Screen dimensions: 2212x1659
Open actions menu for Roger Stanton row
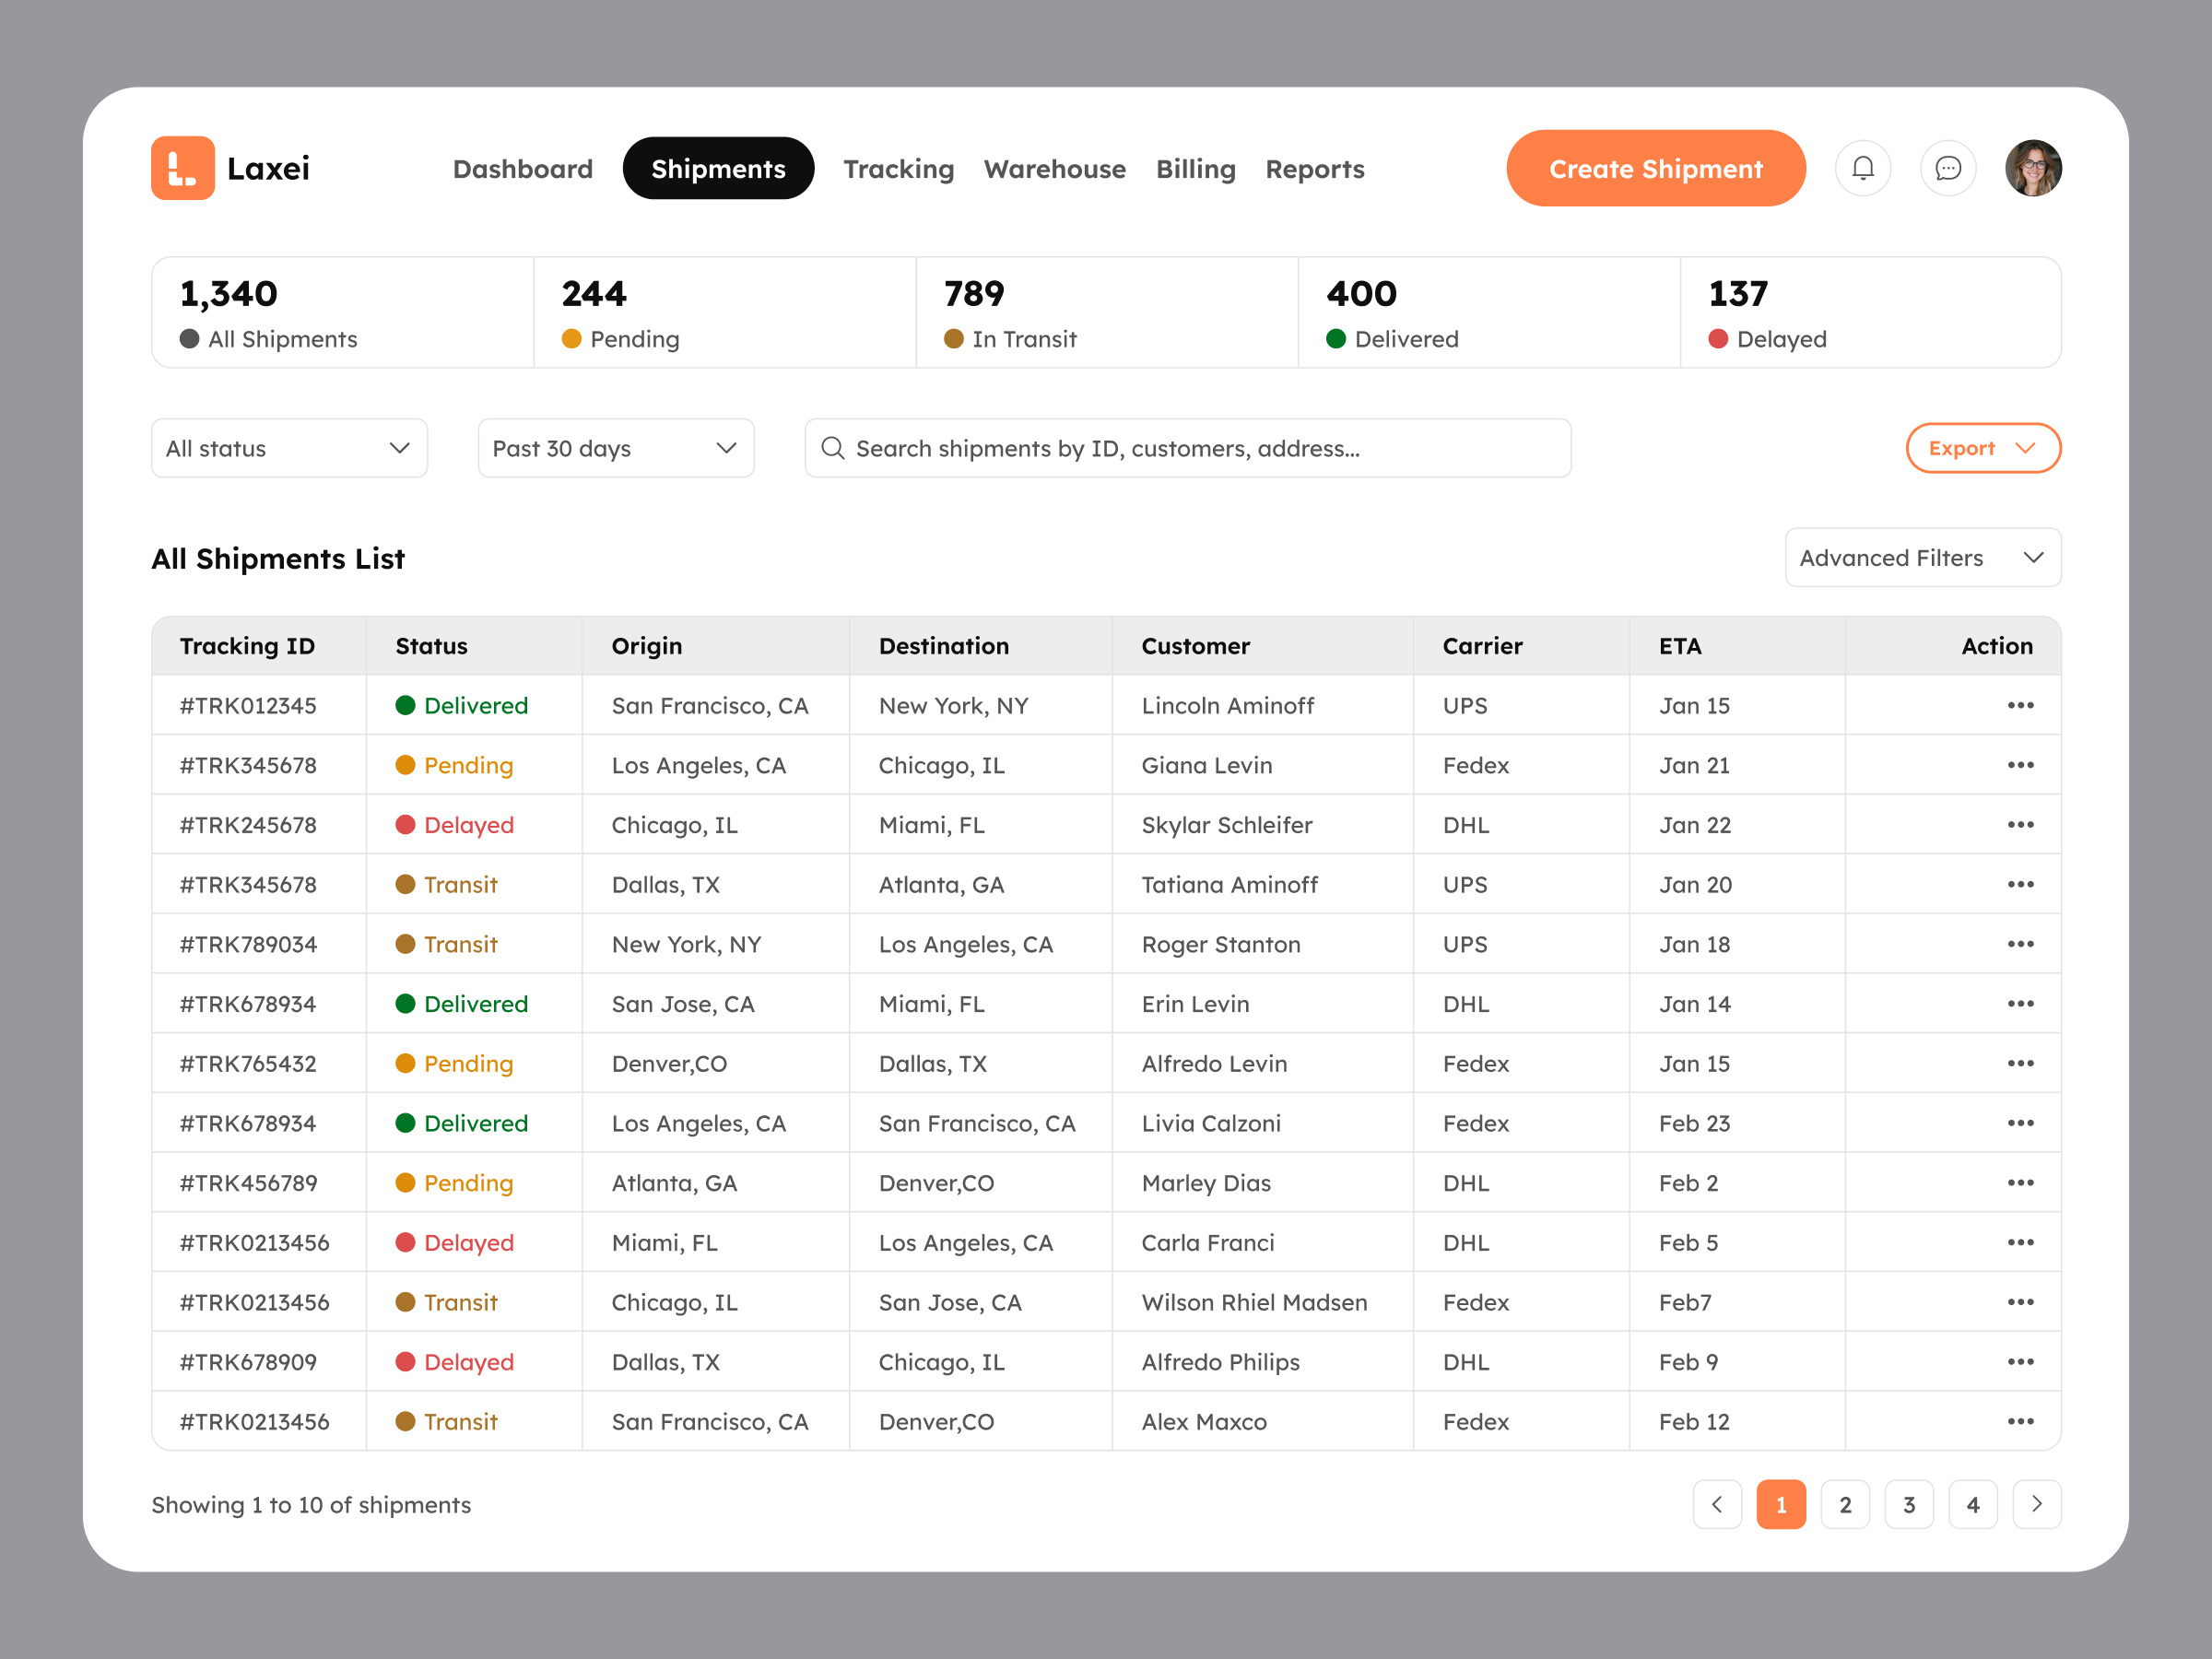coord(2020,944)
